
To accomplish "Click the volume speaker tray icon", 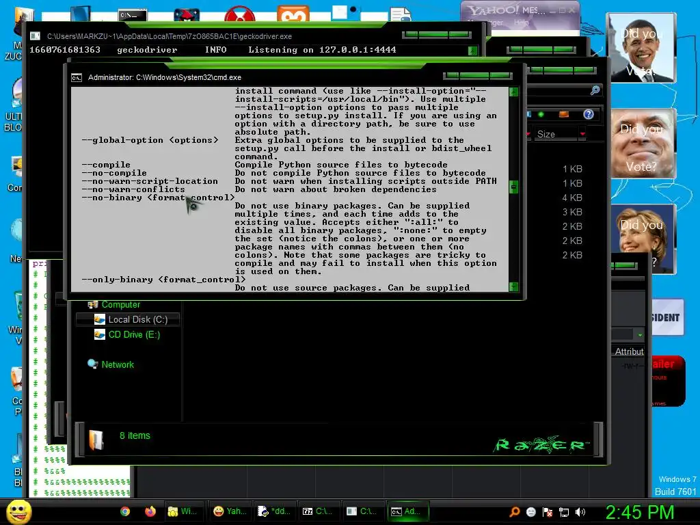I will coord(580,512).
